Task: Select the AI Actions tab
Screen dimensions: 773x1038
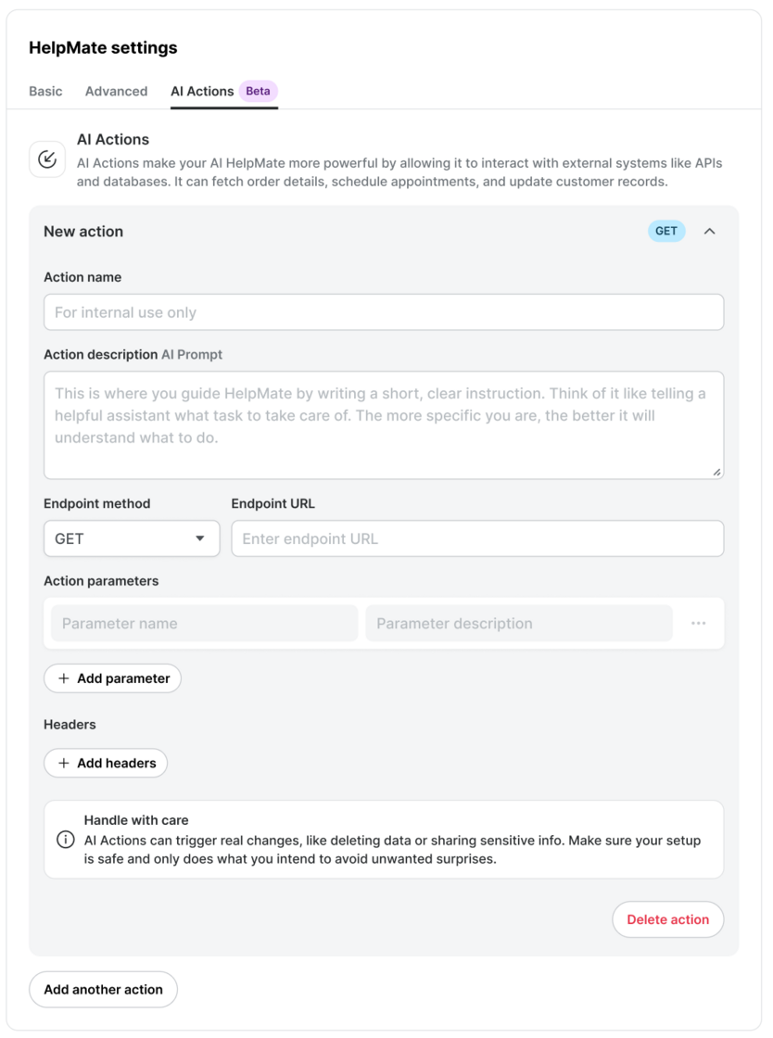Action: coord(202,92)
